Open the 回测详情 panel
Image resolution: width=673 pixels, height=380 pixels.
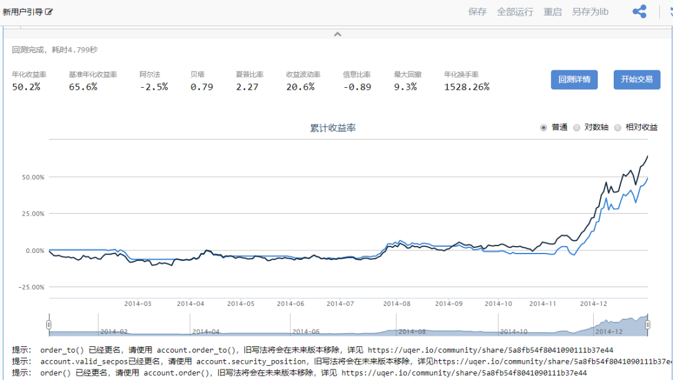tap(573, 80)
